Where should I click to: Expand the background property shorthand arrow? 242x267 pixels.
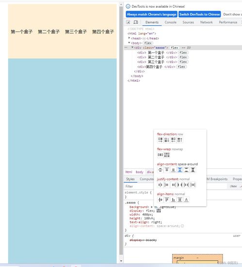152,207
